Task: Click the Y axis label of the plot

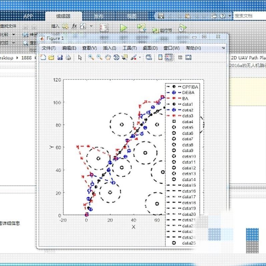Action: 51,147
